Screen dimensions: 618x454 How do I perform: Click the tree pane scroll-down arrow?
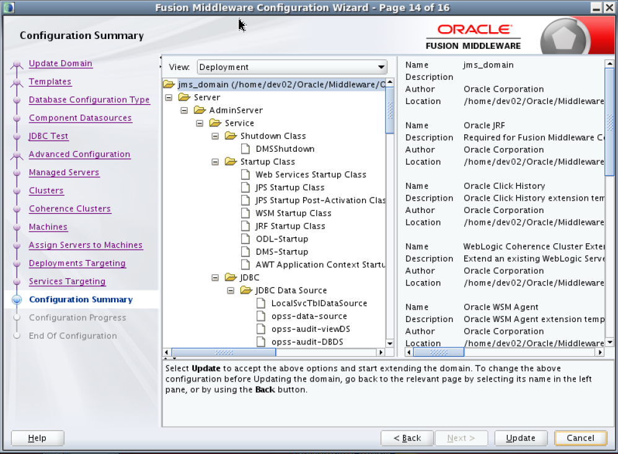[x=390, y=343]
